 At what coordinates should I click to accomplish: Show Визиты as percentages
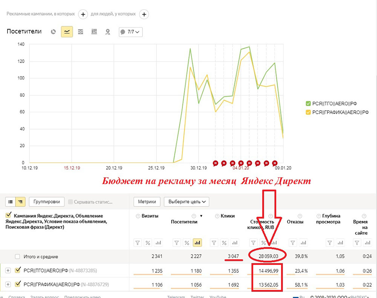(148, 243)
